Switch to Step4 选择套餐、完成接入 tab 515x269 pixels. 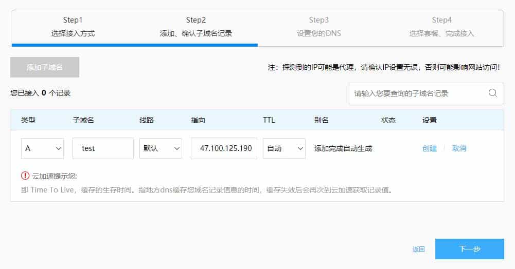(x=442, y=27)
